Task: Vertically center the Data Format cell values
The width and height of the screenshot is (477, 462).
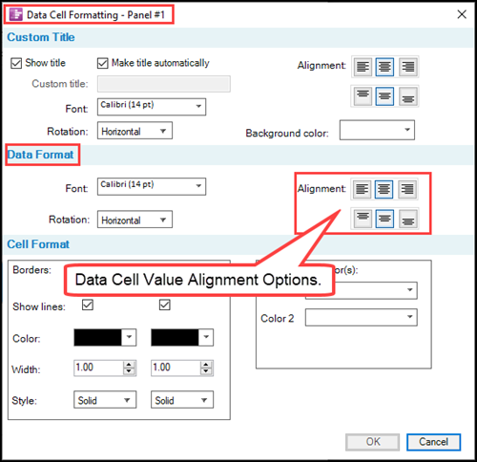Action: [x=384, y=219]
